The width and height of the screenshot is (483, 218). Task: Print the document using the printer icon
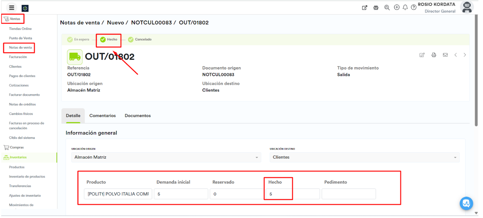[434, 55]
